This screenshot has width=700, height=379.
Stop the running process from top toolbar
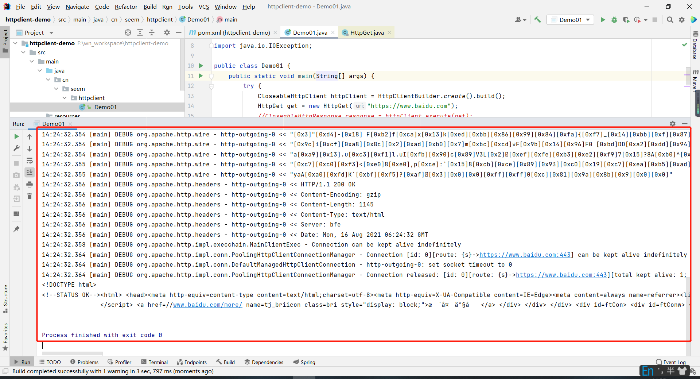[655, 20]
